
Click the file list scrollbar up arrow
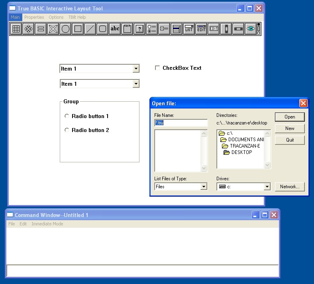pos(204,133)
